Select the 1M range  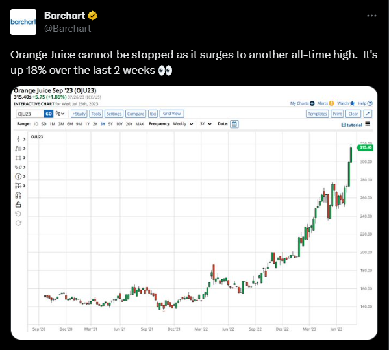tap(52, 124)
